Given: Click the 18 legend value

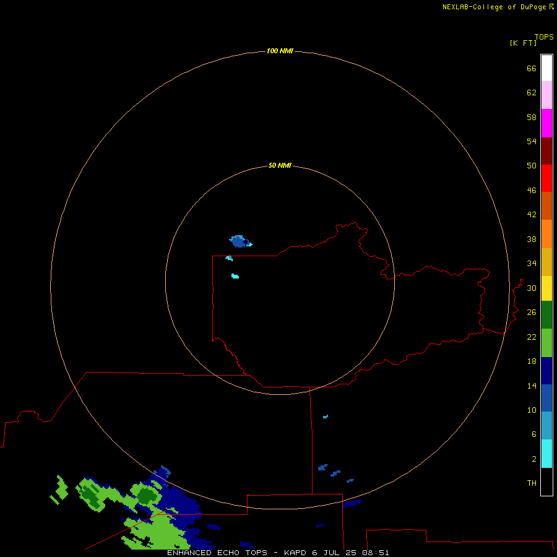Looking at the screenshot, I should coord(532,361).
